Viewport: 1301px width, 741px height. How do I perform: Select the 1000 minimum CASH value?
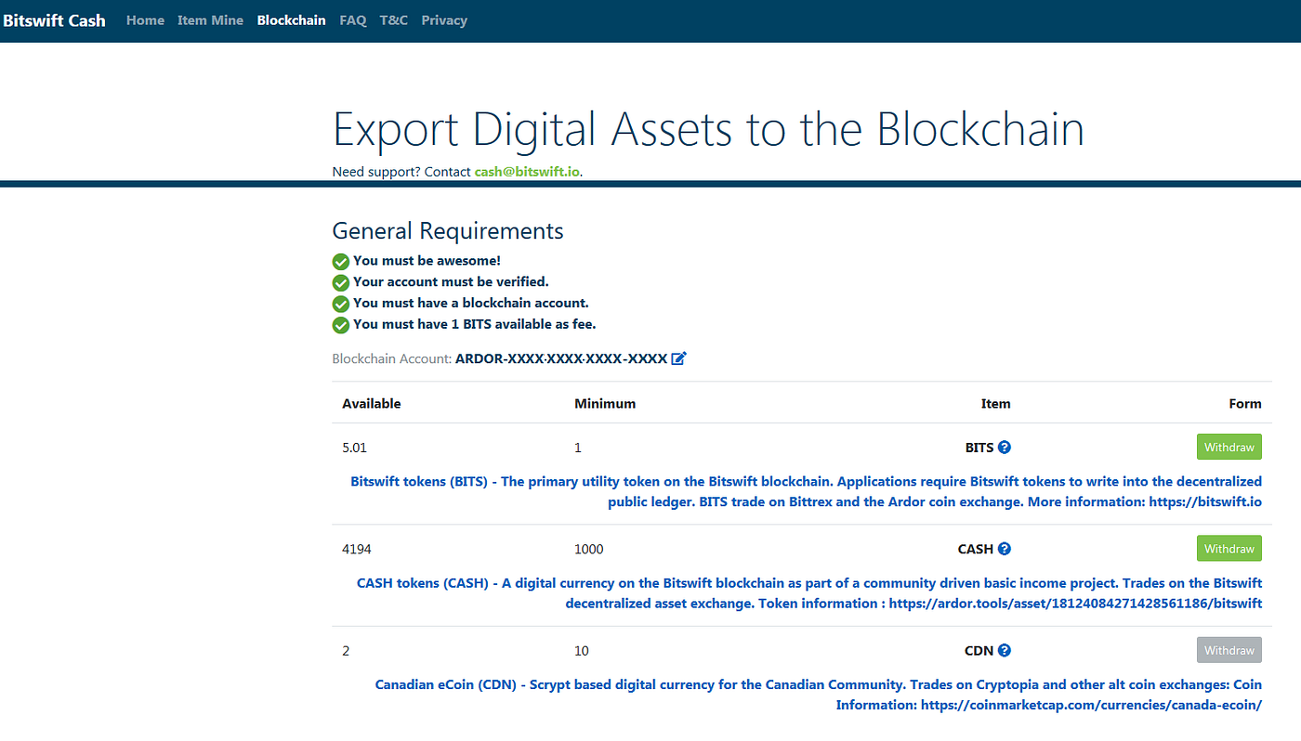click(x=588, y=549)
